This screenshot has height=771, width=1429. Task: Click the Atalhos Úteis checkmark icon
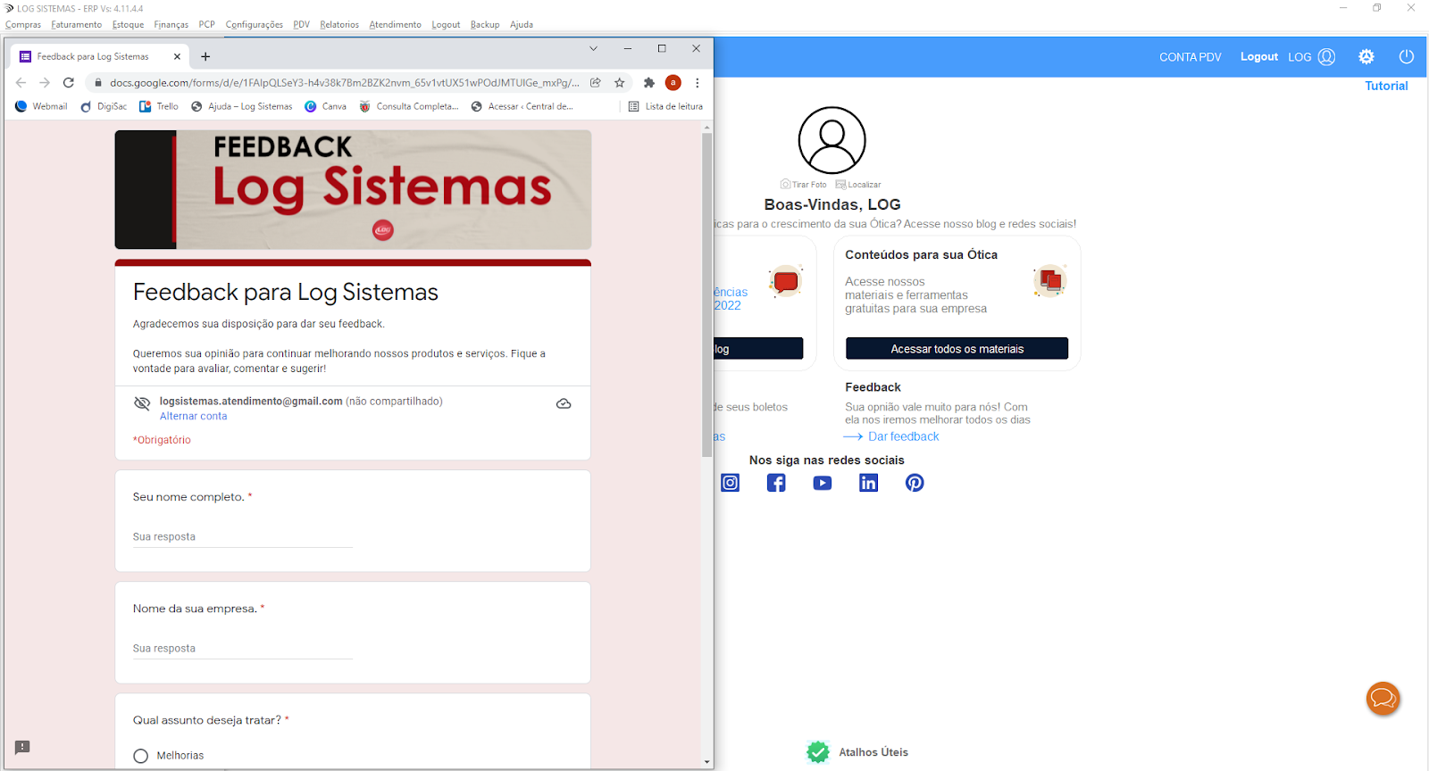click(x=817, y=752)
